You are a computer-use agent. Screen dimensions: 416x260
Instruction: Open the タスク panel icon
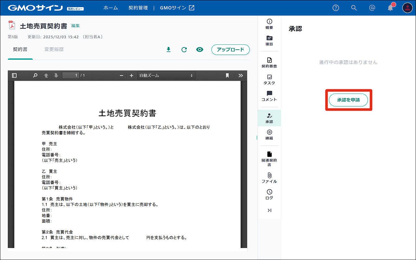(x=269, y=80)
